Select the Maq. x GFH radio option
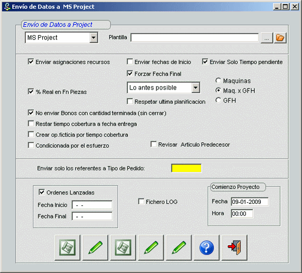This screenshot has width=302, height=273. [x=218, y=90]
